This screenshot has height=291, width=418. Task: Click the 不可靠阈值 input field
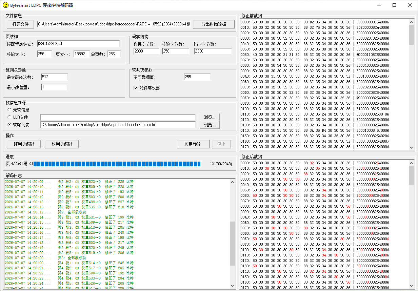click(197, 77)
